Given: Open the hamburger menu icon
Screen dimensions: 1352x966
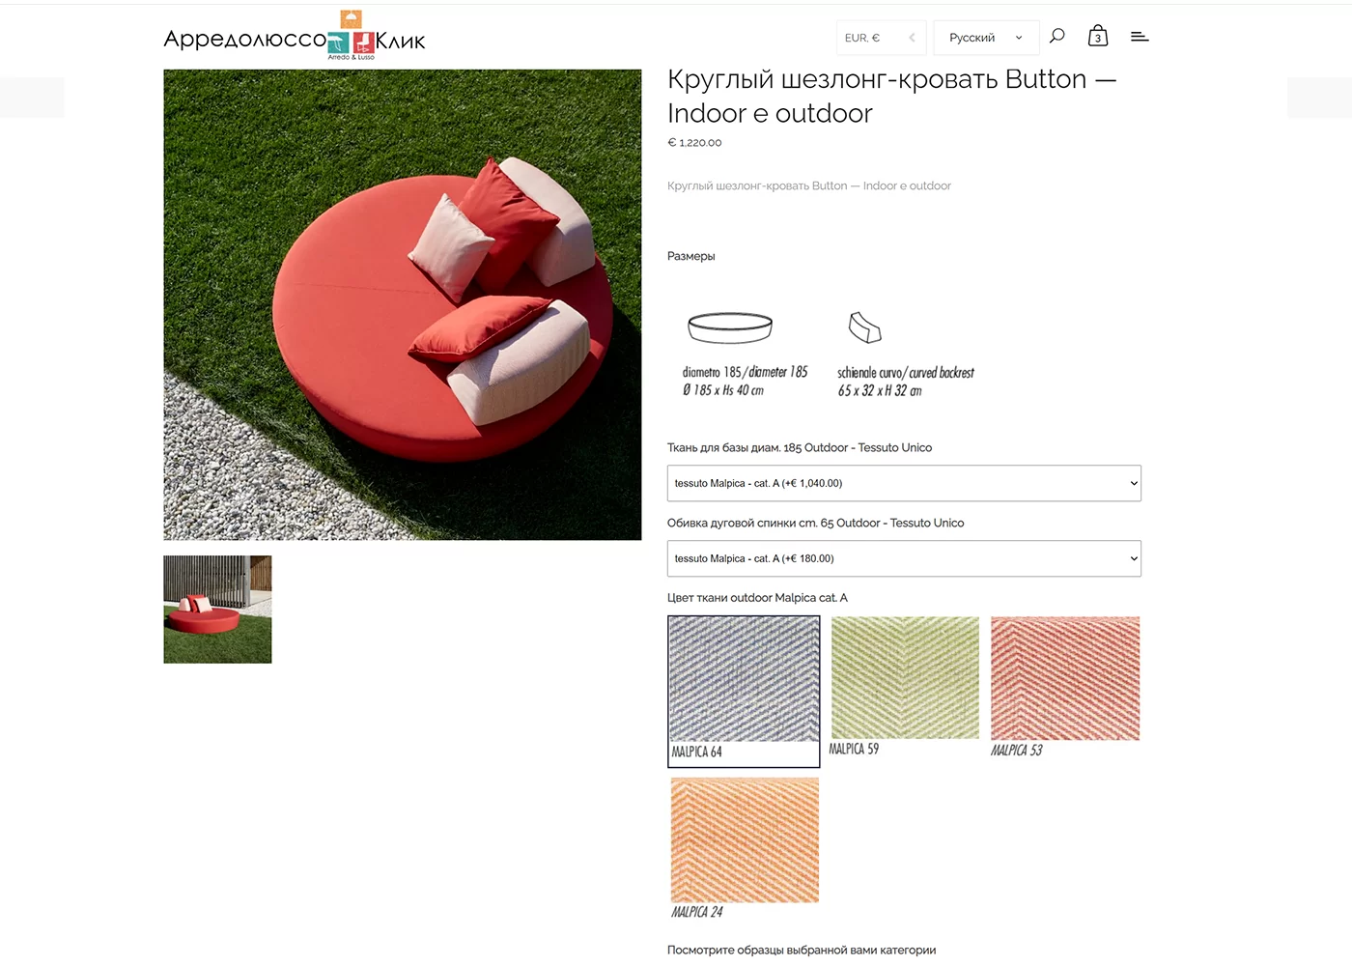Looking at the screenshot, I should 1140,37.
